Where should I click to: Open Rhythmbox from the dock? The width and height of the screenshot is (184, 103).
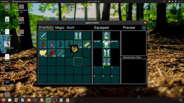tap(16, 100)
